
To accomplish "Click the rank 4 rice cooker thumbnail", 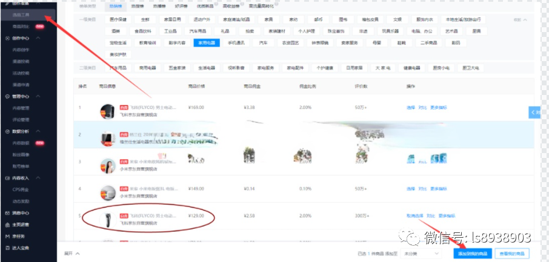I will pos(107,192).
